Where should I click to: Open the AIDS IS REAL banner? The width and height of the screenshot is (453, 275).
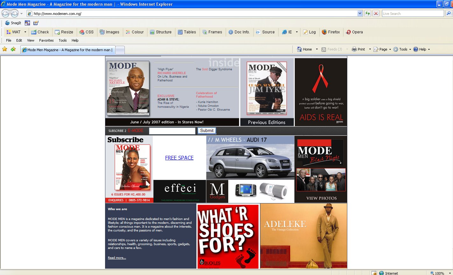[321, 92]
